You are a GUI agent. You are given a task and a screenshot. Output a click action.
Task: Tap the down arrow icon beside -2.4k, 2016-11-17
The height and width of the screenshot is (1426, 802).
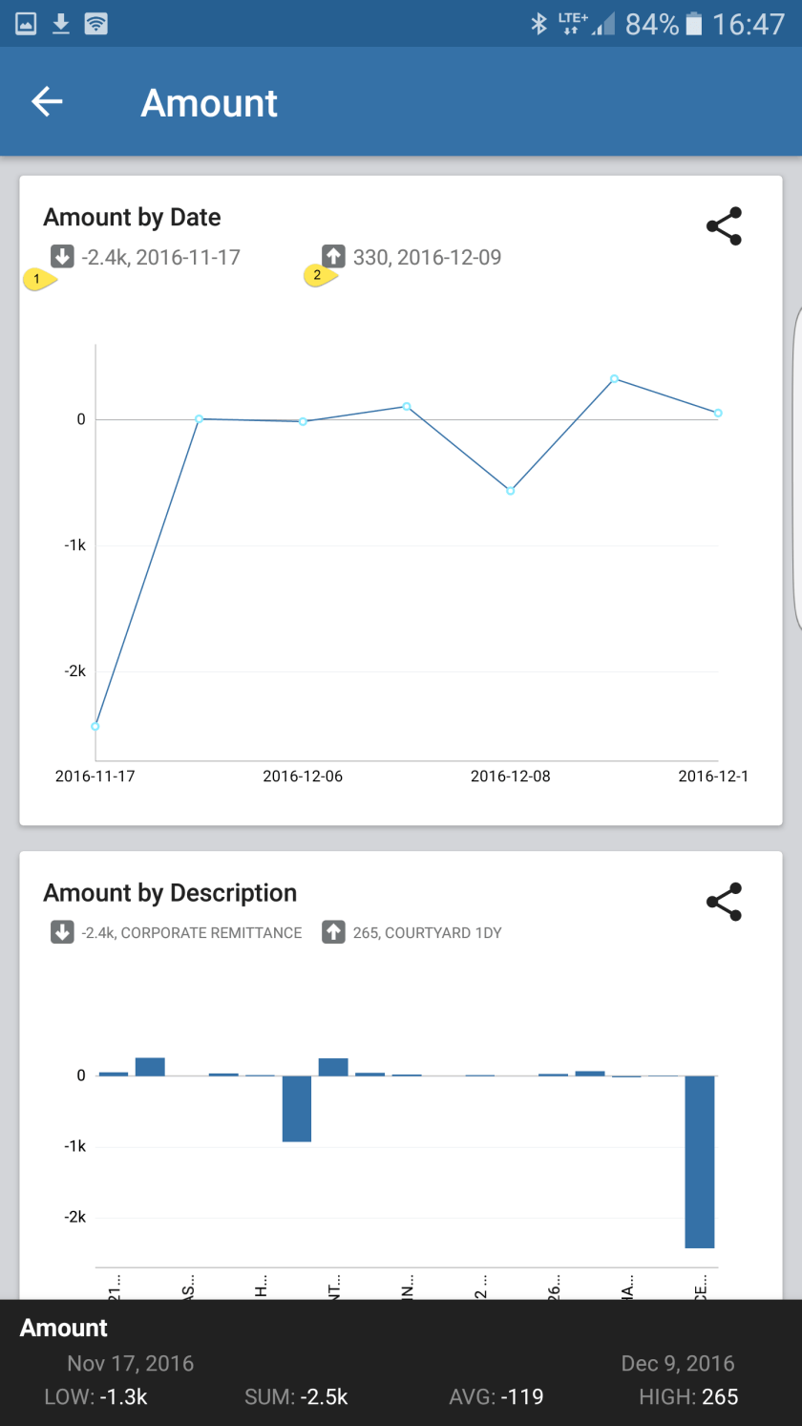pos(62,256)
